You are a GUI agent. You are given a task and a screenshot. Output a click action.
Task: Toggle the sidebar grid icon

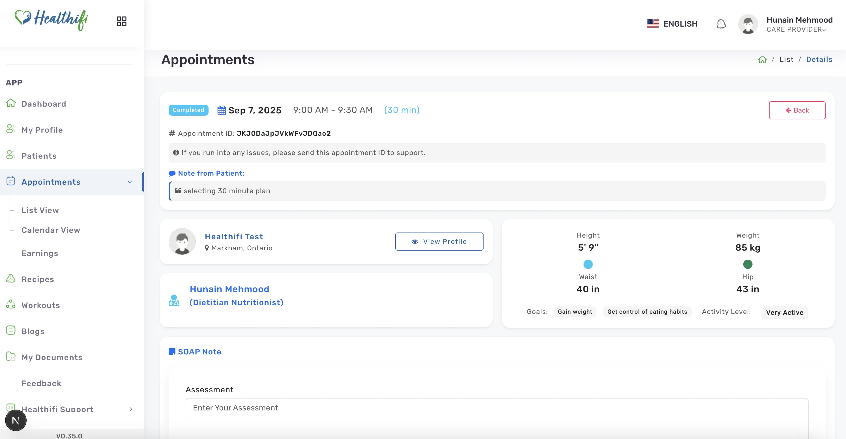(x=121, y=21)
